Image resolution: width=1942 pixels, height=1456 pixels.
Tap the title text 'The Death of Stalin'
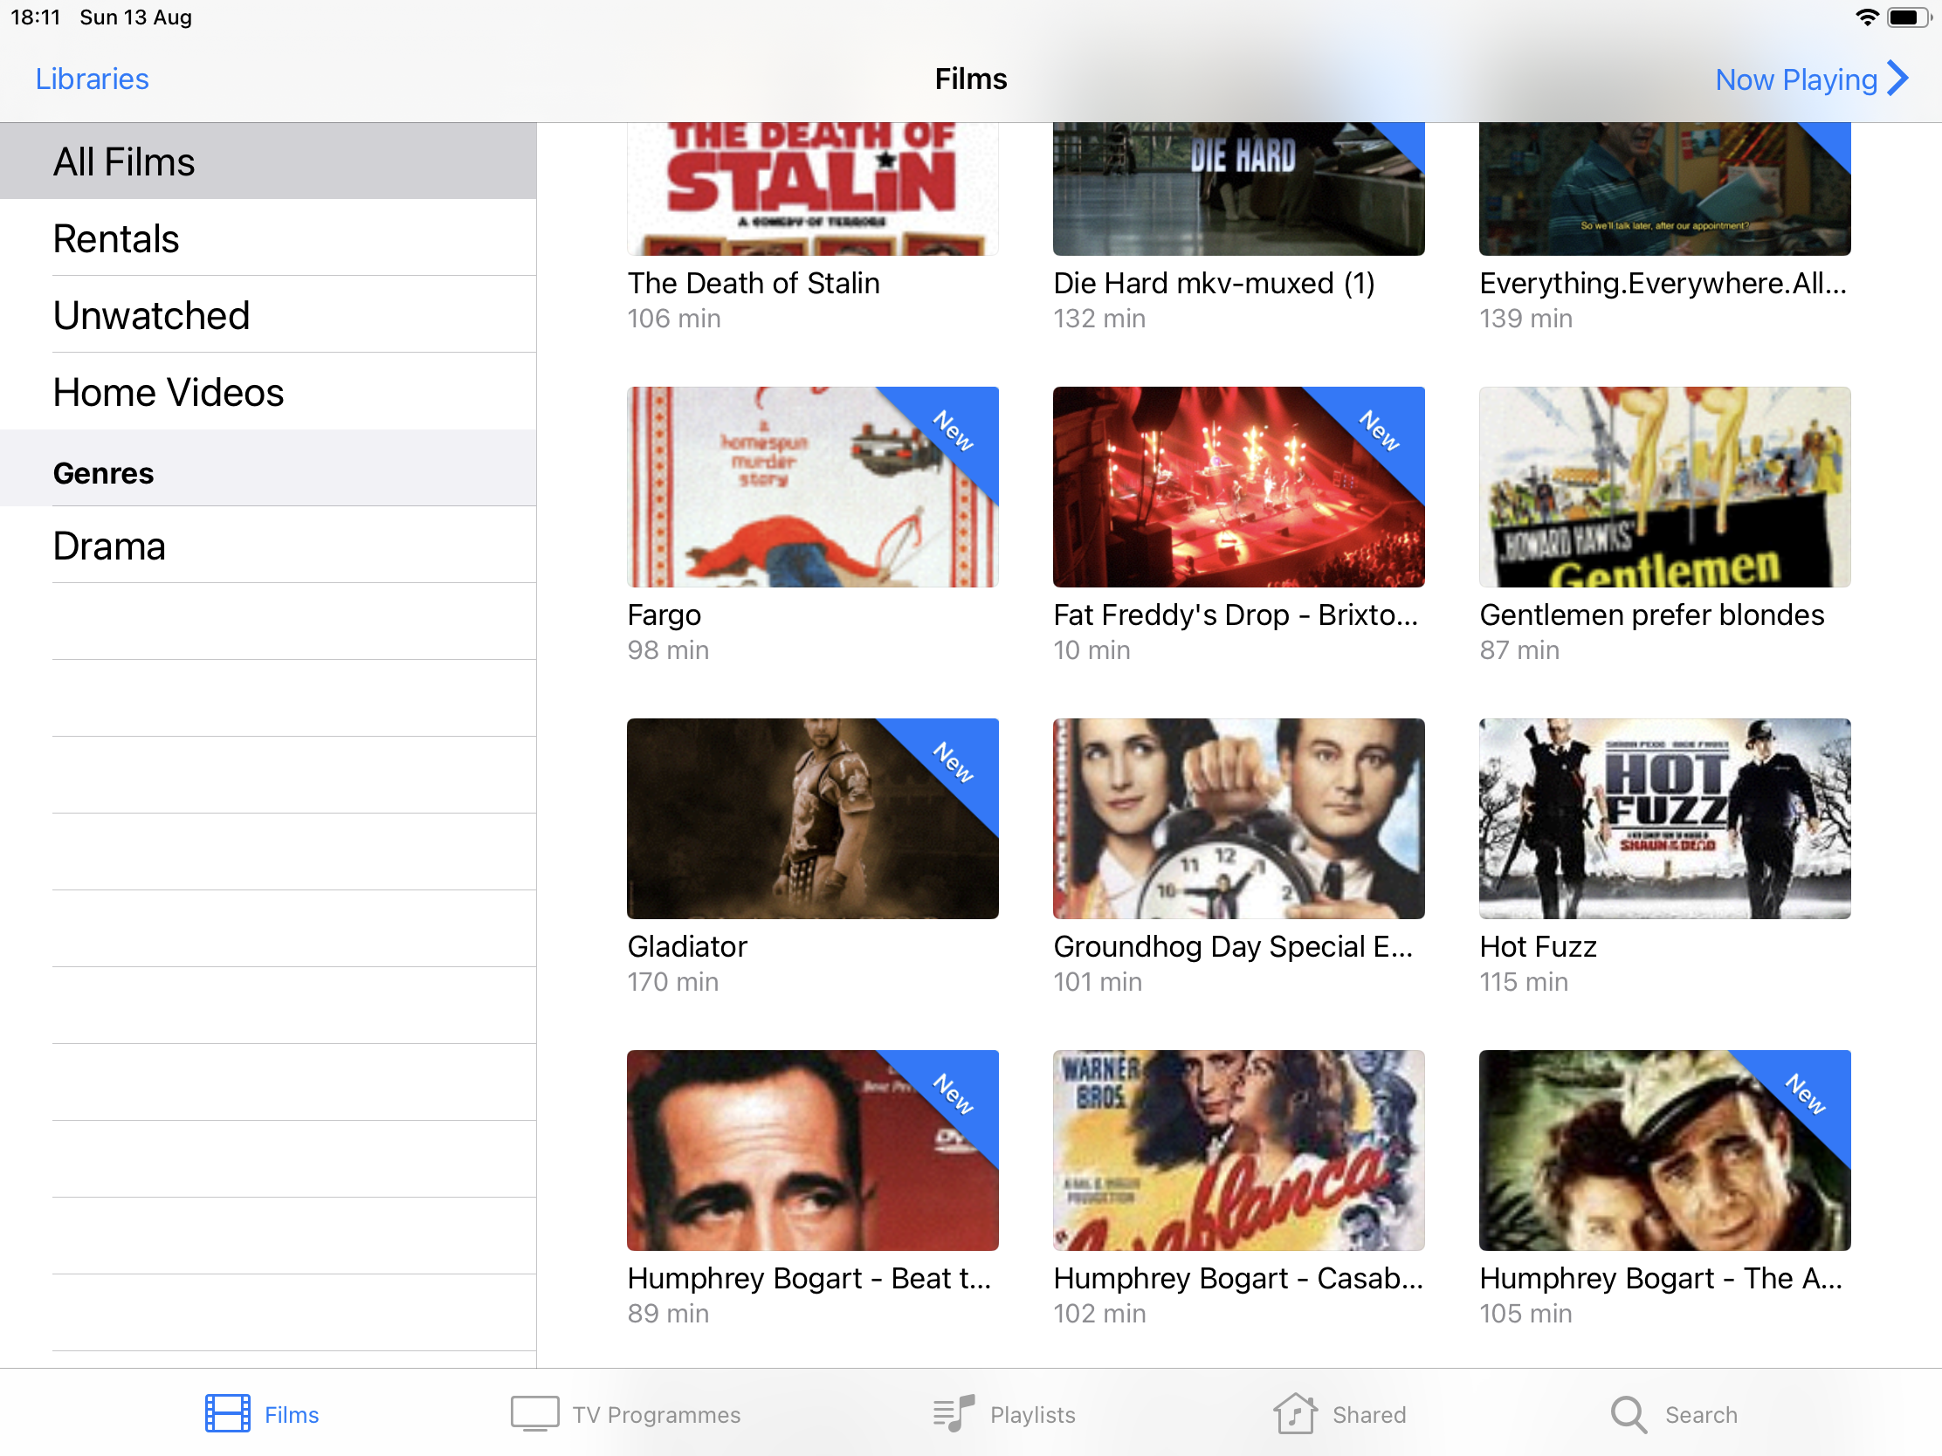[x=754, y=283]
